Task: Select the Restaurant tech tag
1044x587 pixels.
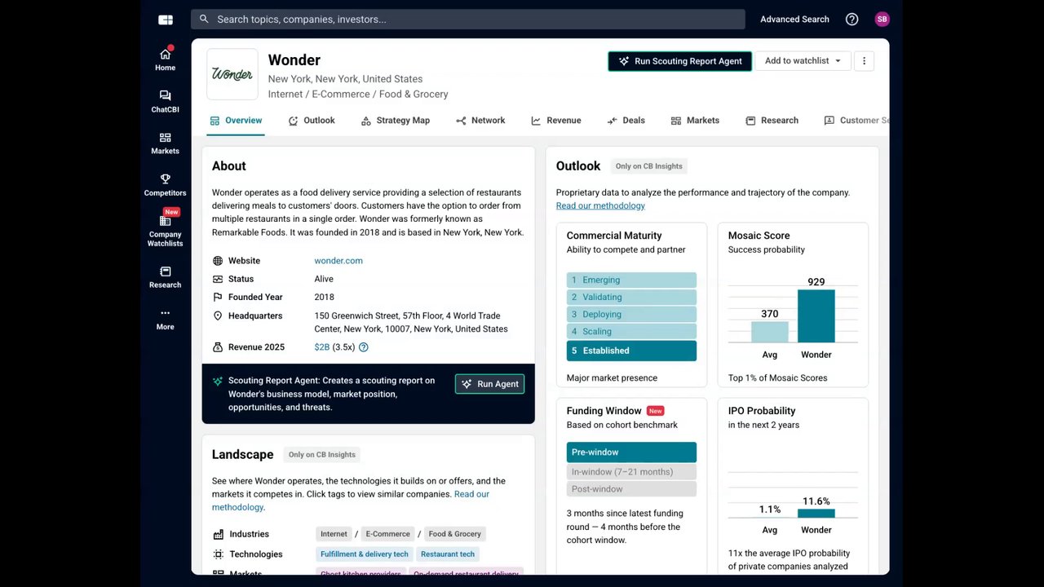Action: 448,554
